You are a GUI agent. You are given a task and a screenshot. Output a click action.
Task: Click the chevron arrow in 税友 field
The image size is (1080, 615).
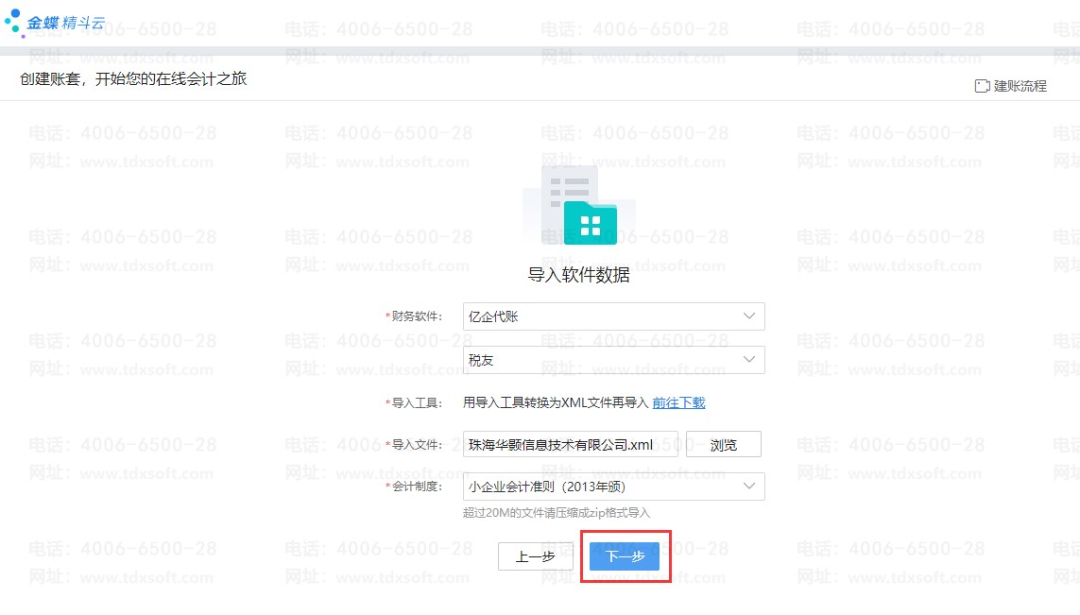(749, 360)
